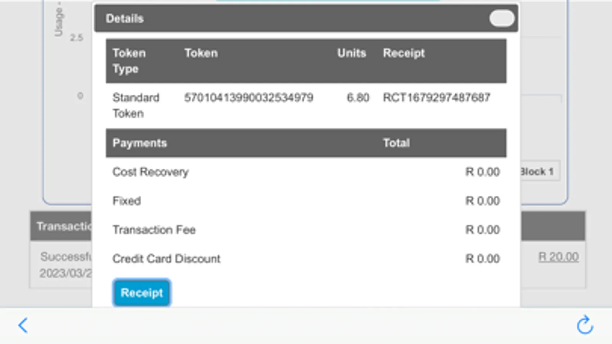This screenshot has width=612, height=344.
Task: Click the Units column header
Action: (351, 53)
